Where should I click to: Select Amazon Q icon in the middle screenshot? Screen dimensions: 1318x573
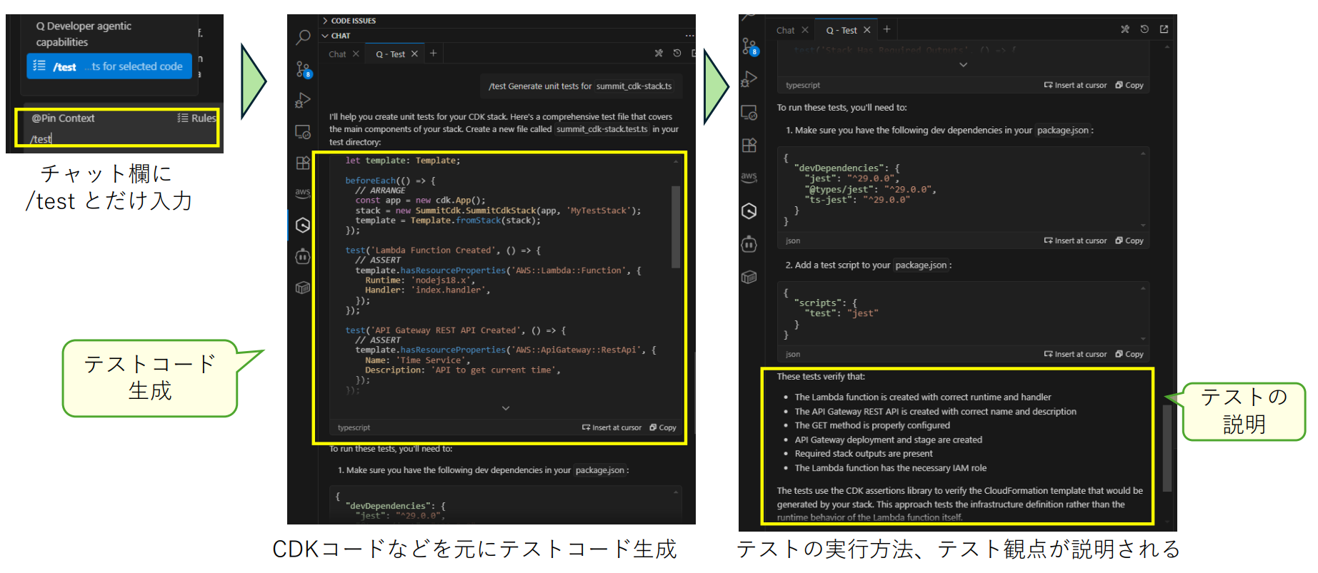coord(303,225)
